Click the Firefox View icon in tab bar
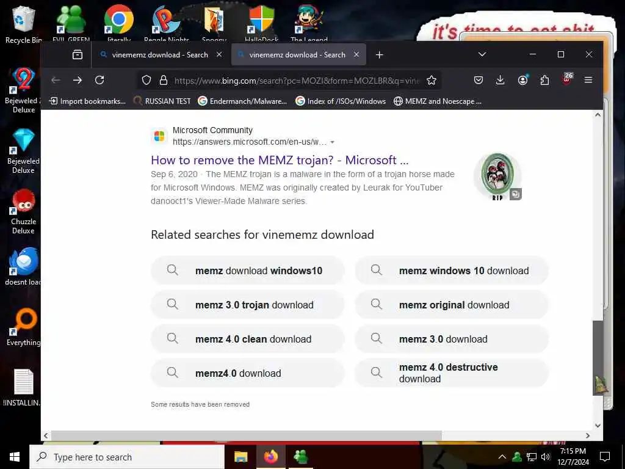The width and height of the screenshot is (625, 469). click(x=78, y=54)
